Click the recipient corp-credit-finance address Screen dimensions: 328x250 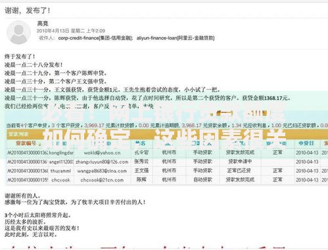click(x=95, y=38)
